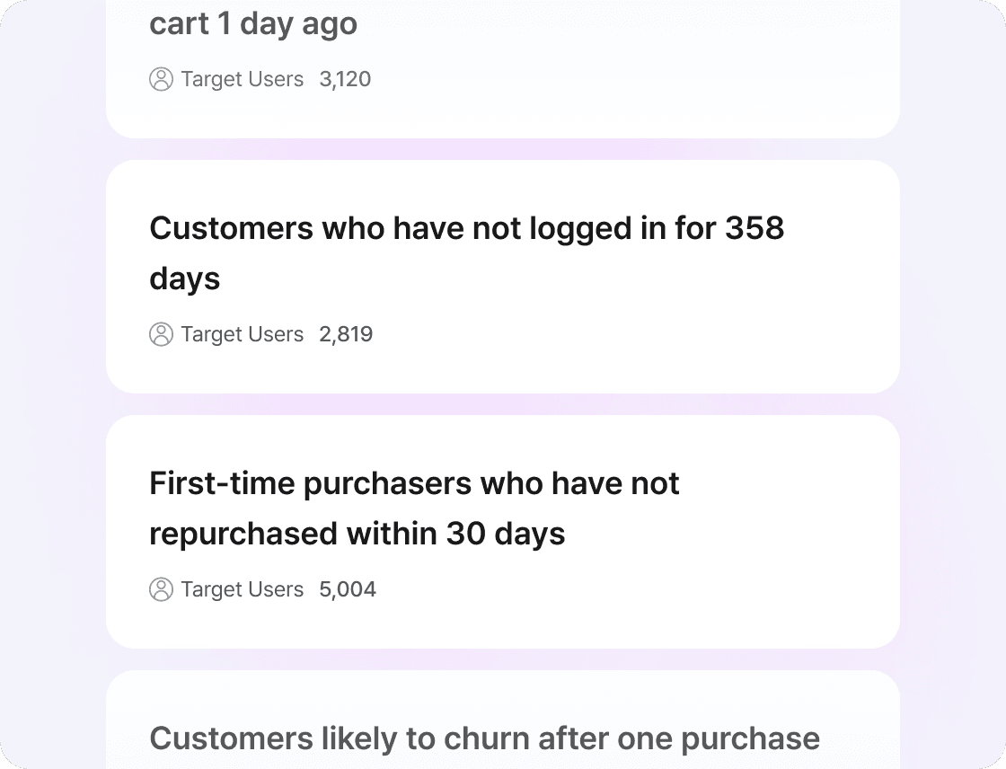1006x769 pixels.
Task: Click 'First-time purchasers who have not' line
Action: coord(414,483)
